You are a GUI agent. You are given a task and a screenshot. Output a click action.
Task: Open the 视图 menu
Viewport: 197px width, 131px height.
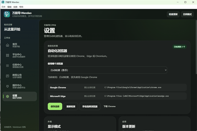tap(15, 7)
